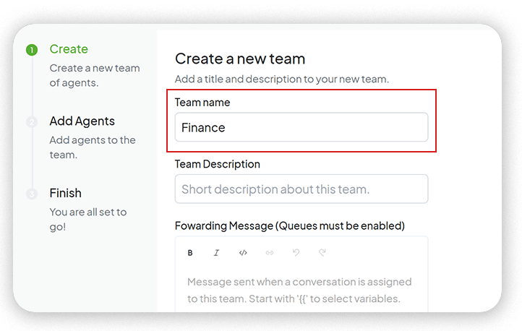
Task: Go to the Add Agents step
Action: 82,121
